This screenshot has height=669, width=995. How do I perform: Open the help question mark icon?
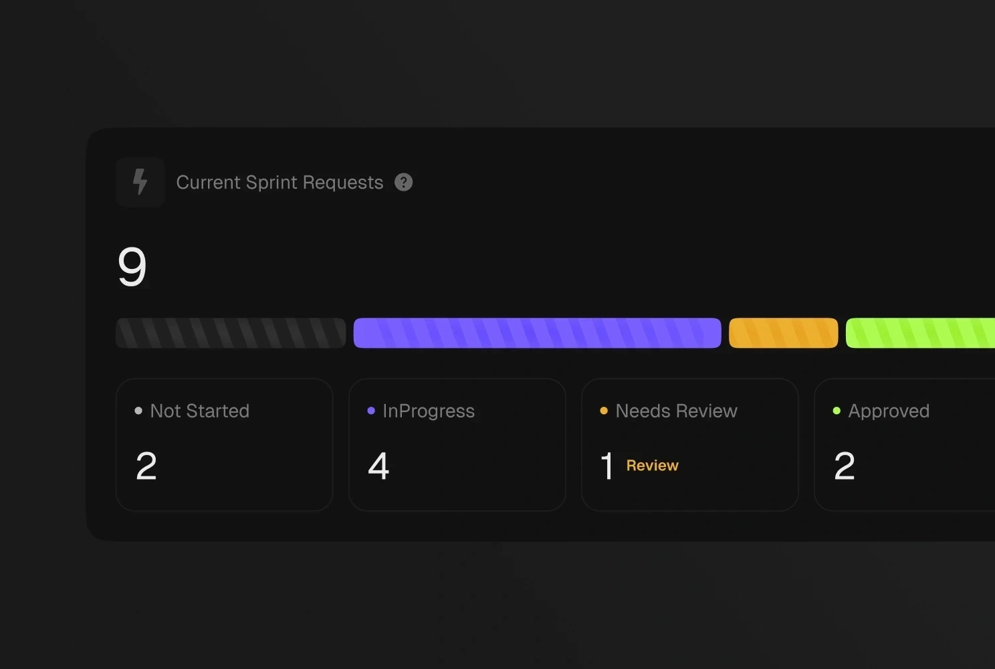point(404,182)
